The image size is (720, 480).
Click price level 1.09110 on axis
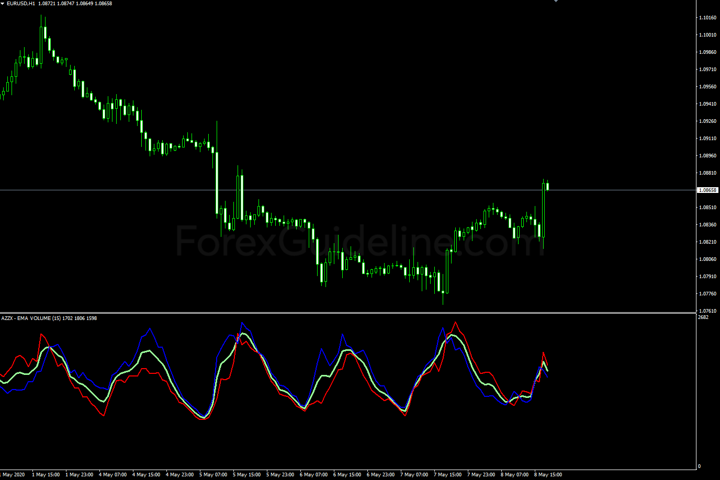pos(708,139)
